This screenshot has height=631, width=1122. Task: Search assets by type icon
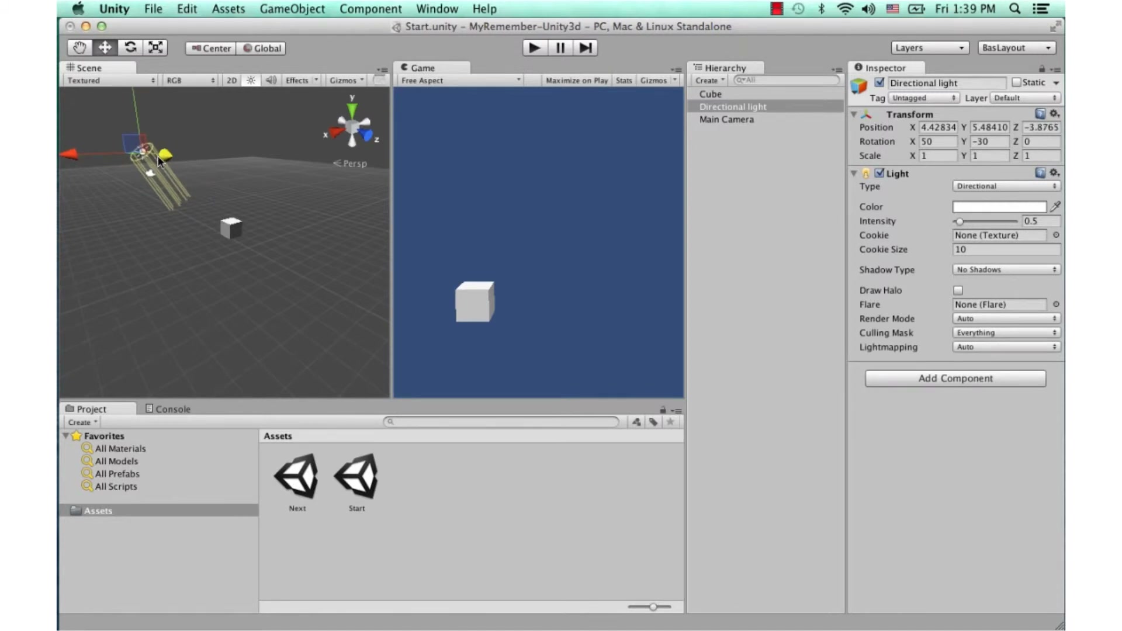coord(636,422)
